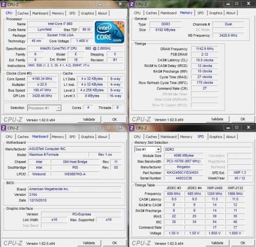The height and width of the screenshot is (247, 256).
Task: Choose Caches tab in SPD window
Action: click(152, 137)
